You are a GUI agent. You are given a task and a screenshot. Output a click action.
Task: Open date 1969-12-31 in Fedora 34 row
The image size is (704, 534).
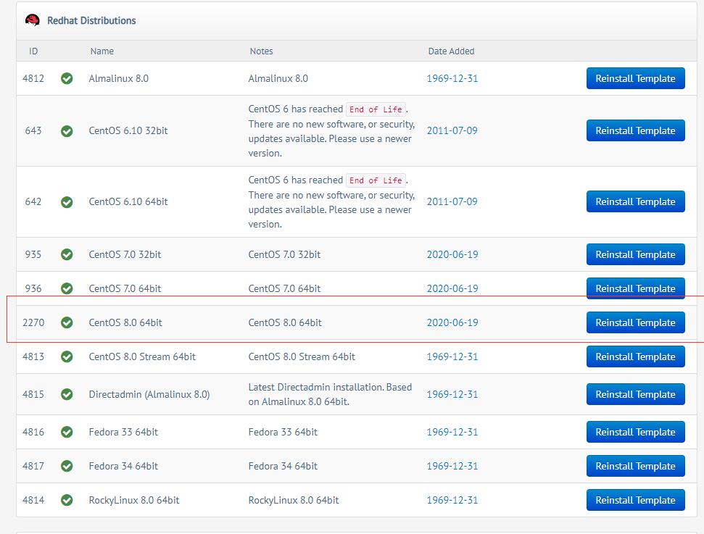pos(452,466)
